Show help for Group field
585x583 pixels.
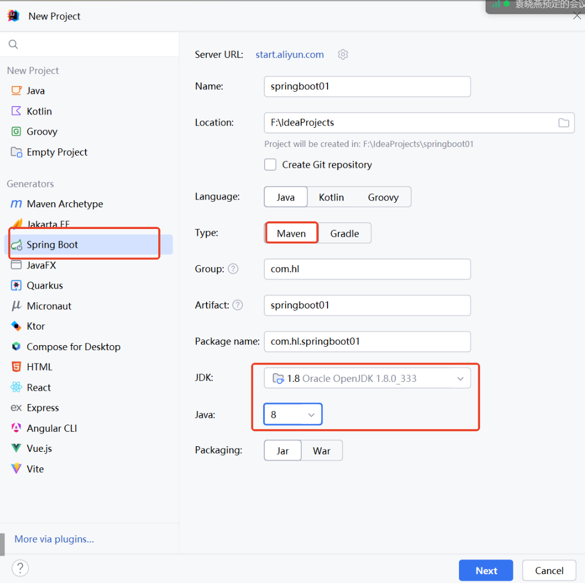[x=233, y=269]
